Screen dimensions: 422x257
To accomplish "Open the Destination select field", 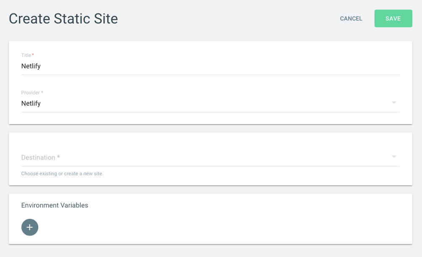I will tap(211, 157).
